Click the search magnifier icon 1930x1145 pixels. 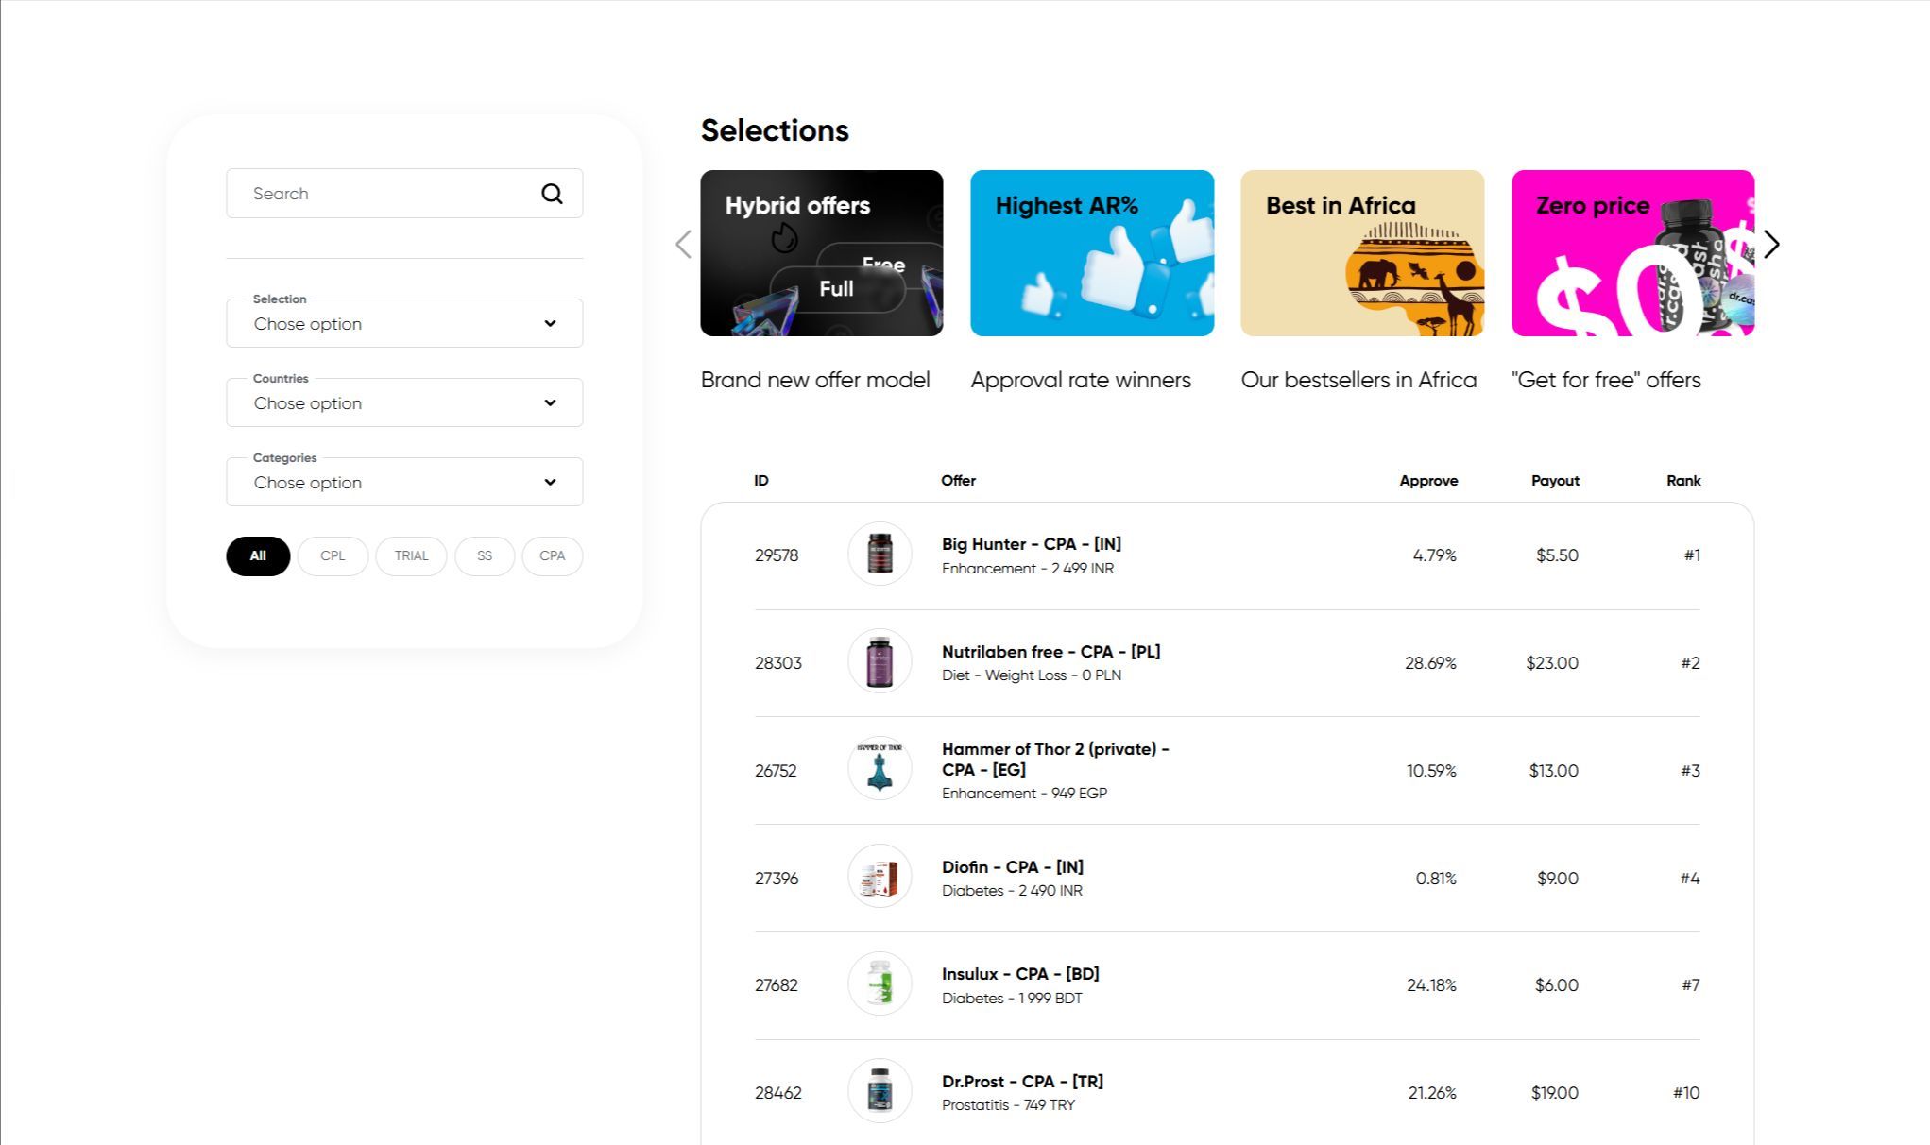(x=552, y=194)
